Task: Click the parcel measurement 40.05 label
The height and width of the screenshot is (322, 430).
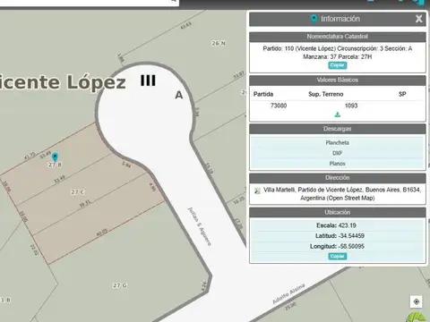Action: pyautogui.click(x=102, y=233)
